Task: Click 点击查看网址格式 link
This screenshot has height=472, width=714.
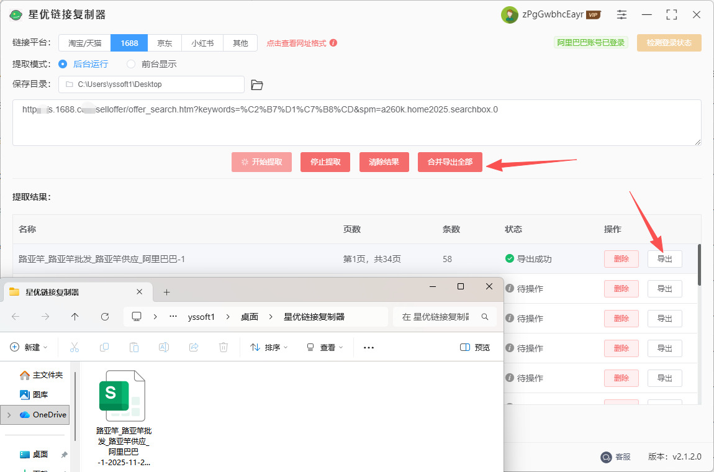Action: point(296,43)
